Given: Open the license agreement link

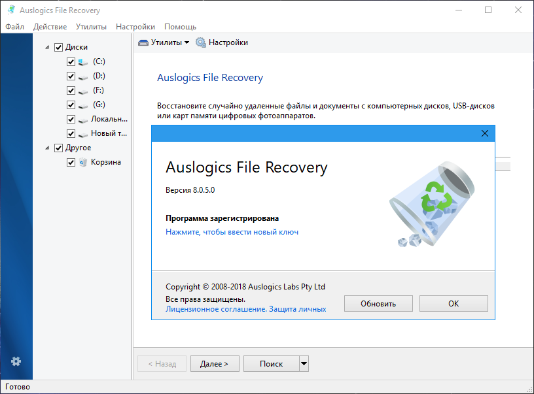Looking at the screenshot, I should (x=216, y=309).
